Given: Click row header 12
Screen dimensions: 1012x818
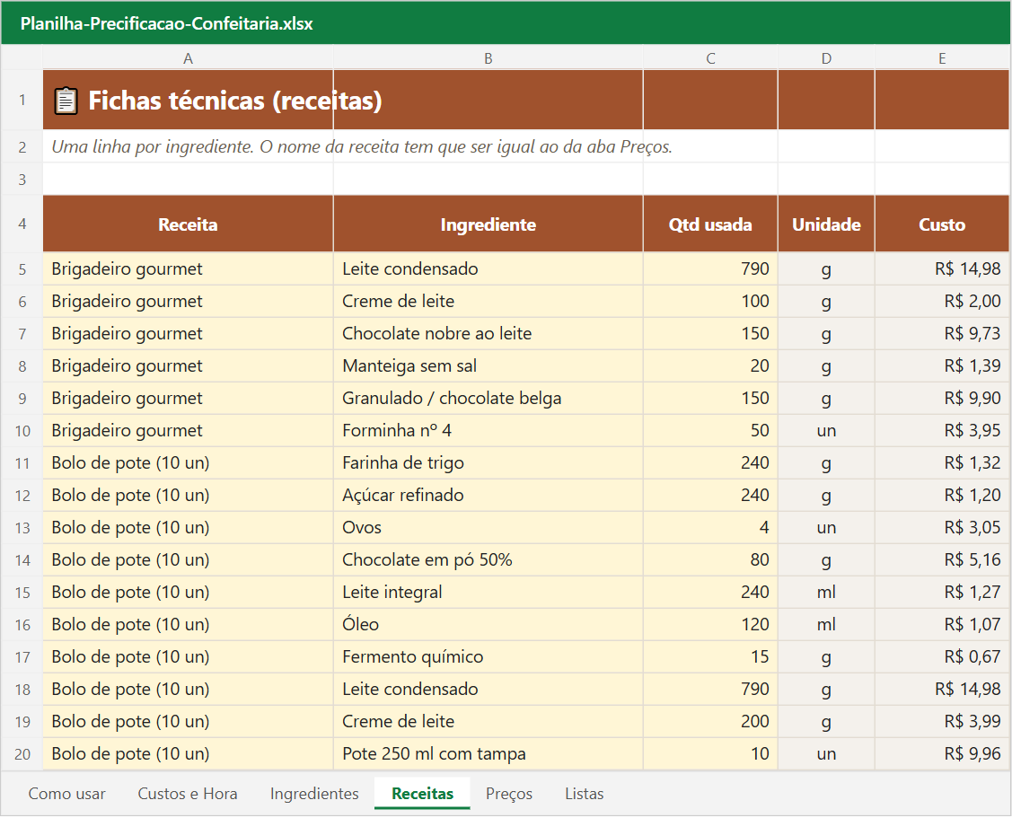Looking at the screenshot, I should click(x=22, y=495).
